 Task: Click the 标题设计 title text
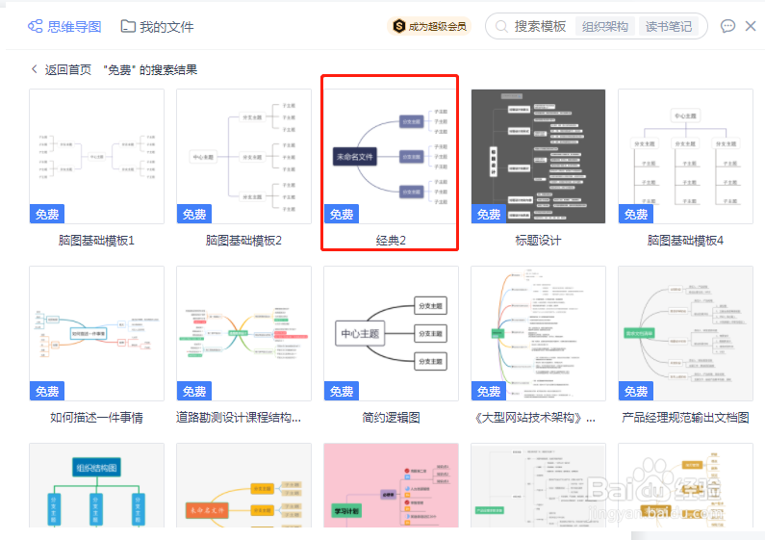click(x=538, y=241)
